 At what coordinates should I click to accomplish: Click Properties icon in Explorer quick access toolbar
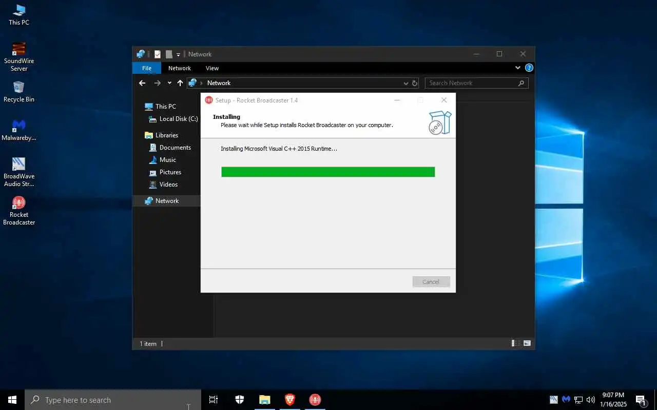pyautogui.click(x=158, y=54)
